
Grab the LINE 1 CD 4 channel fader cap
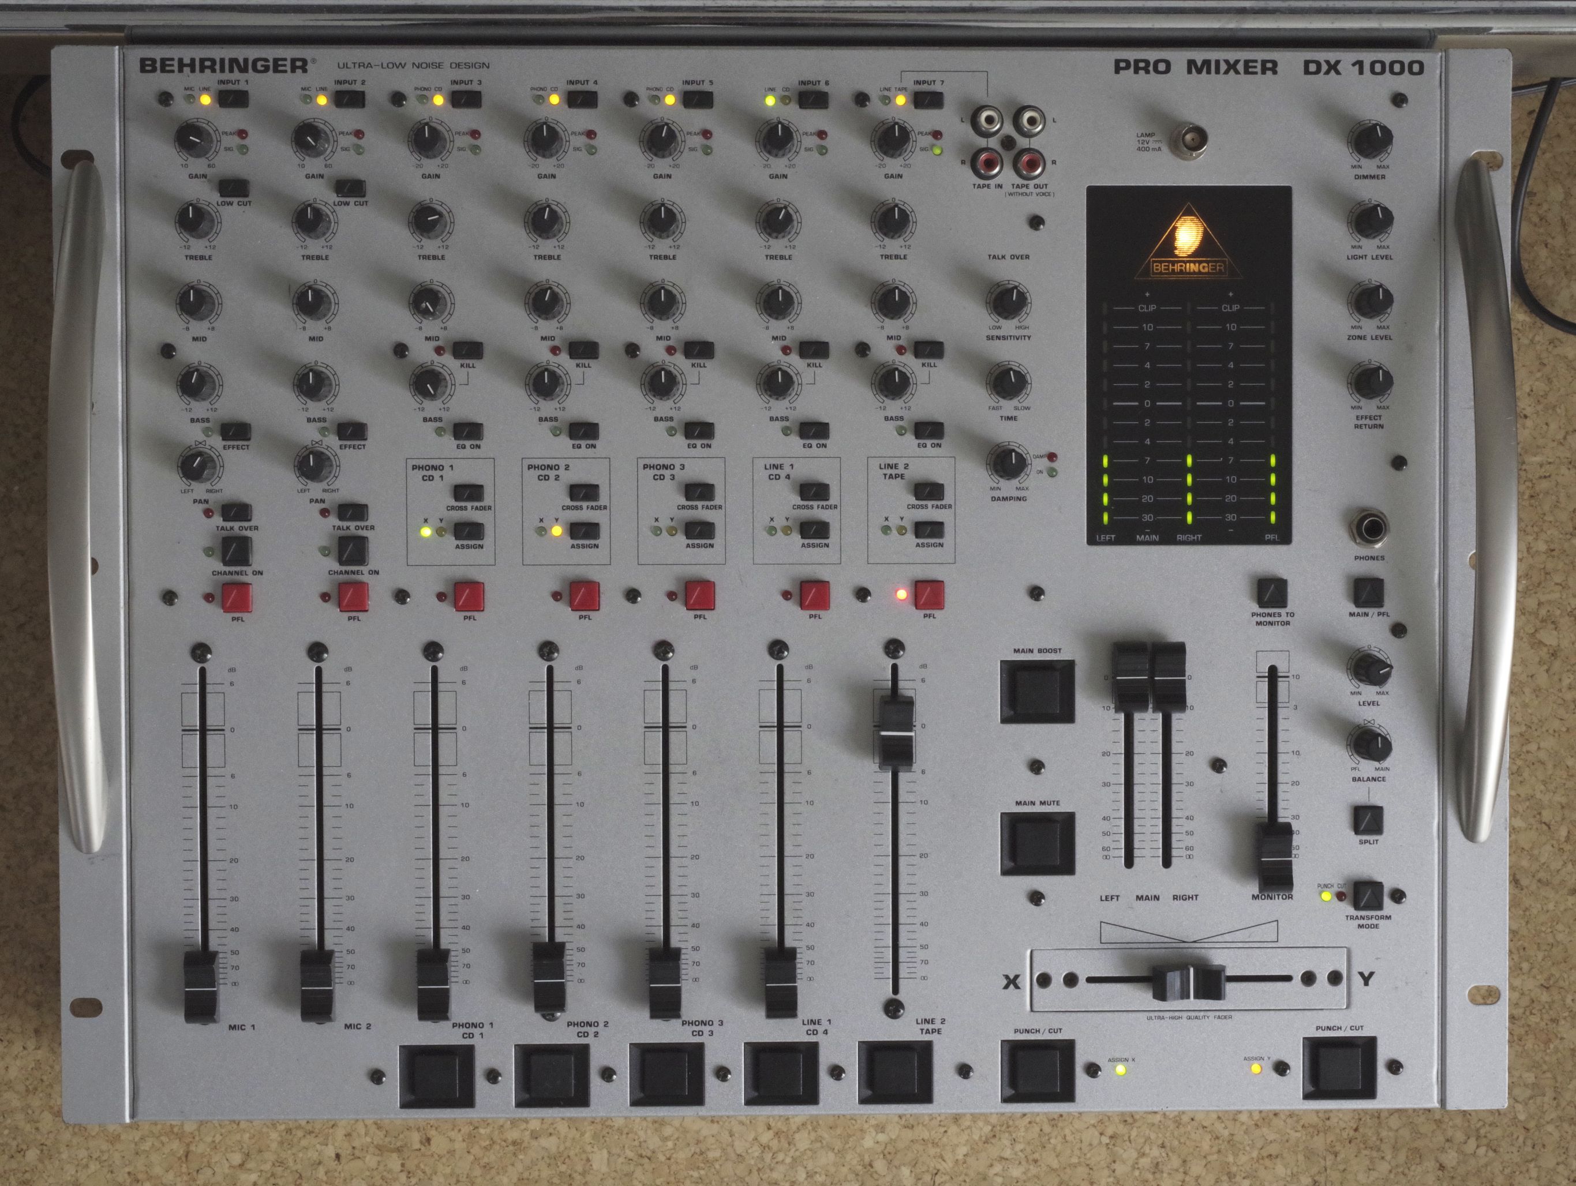pos(781,983)
